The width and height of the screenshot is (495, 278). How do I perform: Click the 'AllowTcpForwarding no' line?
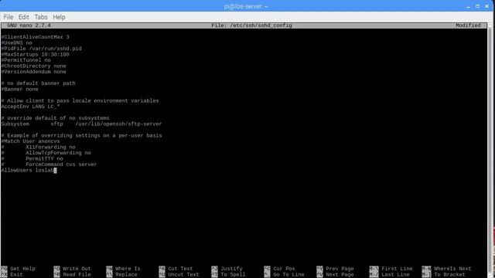click(x=46, y=153)
